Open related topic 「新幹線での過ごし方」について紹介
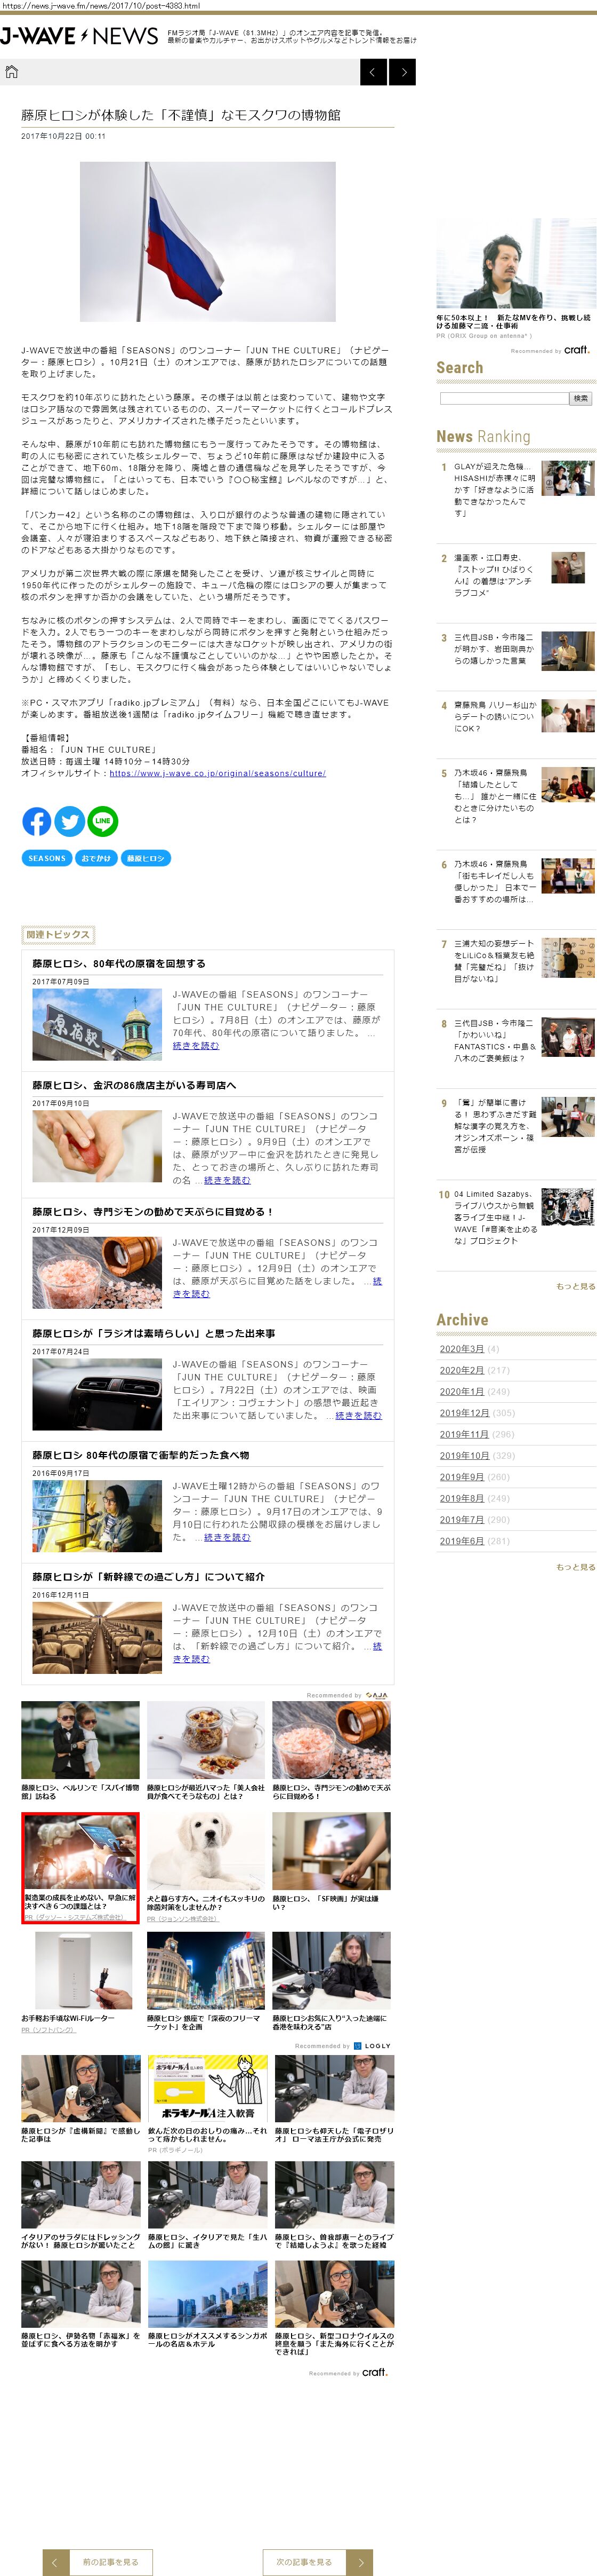This screenshot has width=597, height=2576. click(x=149, y=1577)
